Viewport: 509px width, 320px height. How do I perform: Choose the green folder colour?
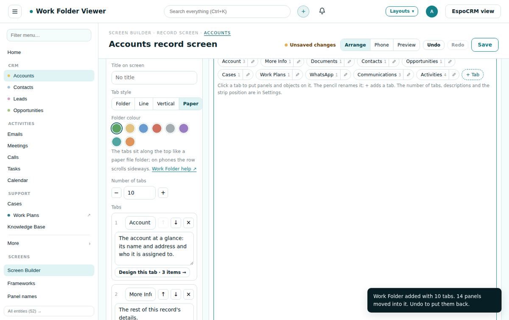pos(117,128)
